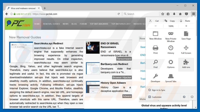Click the Browser Hijacker category tag
The width and height of the screenshot is (200, 112).
point(122,77)
